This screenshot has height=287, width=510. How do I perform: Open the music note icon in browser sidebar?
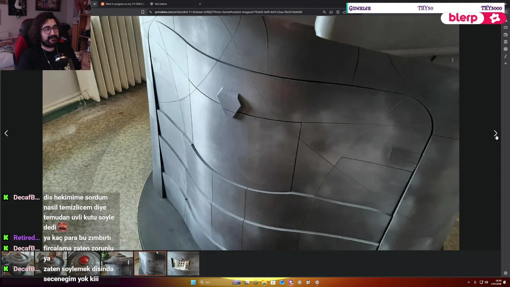coord(506,56)
